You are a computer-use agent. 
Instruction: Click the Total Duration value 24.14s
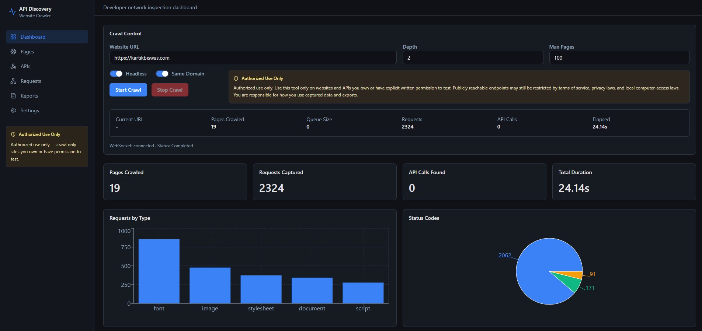pos(574,188)
